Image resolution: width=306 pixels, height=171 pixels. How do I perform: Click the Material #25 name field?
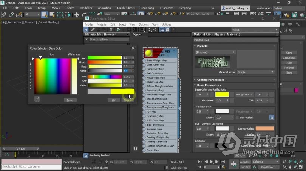click(235, 39)
